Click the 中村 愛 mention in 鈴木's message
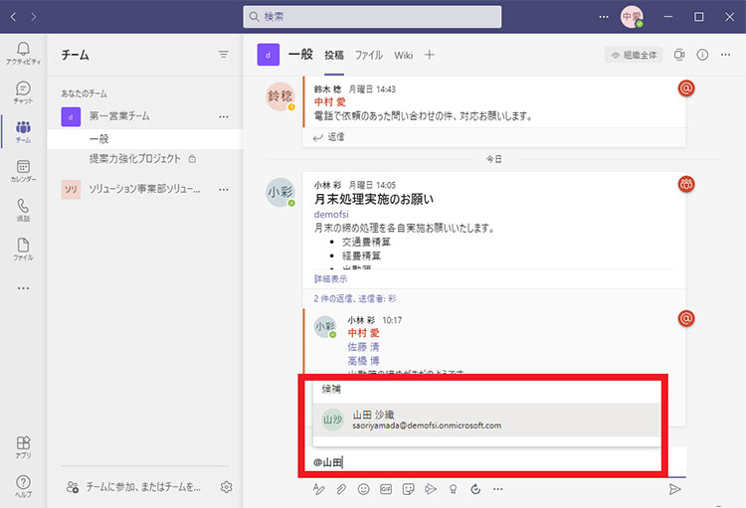Image resolution: width=746 pixels, height=508 pixels. [330, 101]
